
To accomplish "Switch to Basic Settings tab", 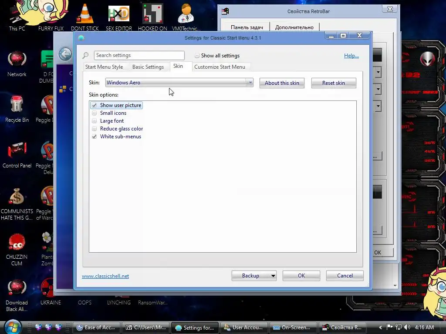I will pyautogui.click(x=148, y=67).
